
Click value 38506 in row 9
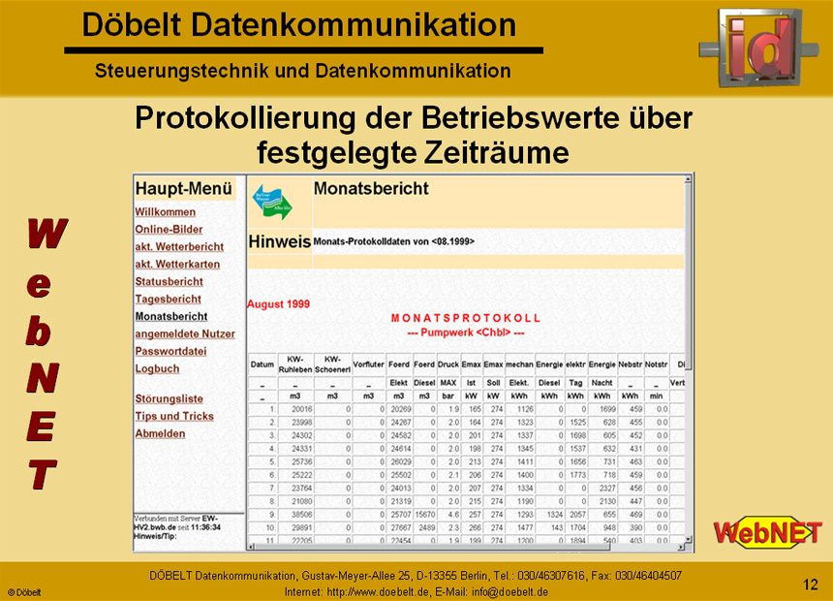(x=302, y=515)
